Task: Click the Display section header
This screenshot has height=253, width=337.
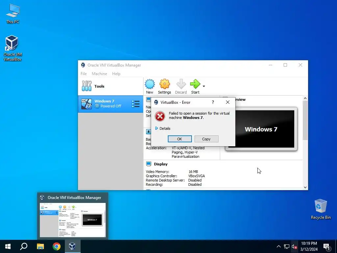Action: pos(161,164)
